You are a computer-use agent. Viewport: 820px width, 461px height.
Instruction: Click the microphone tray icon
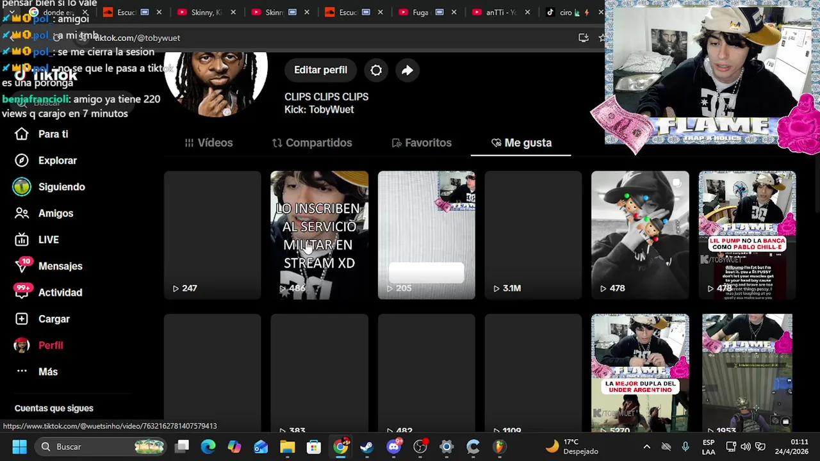pos(685,446)
